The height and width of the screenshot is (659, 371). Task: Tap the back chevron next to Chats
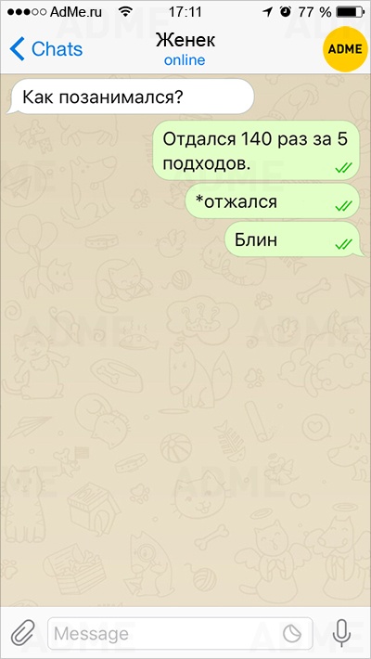pos(18,49)
